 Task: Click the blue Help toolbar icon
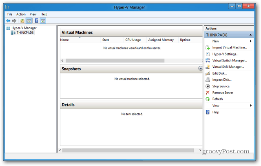36,21
